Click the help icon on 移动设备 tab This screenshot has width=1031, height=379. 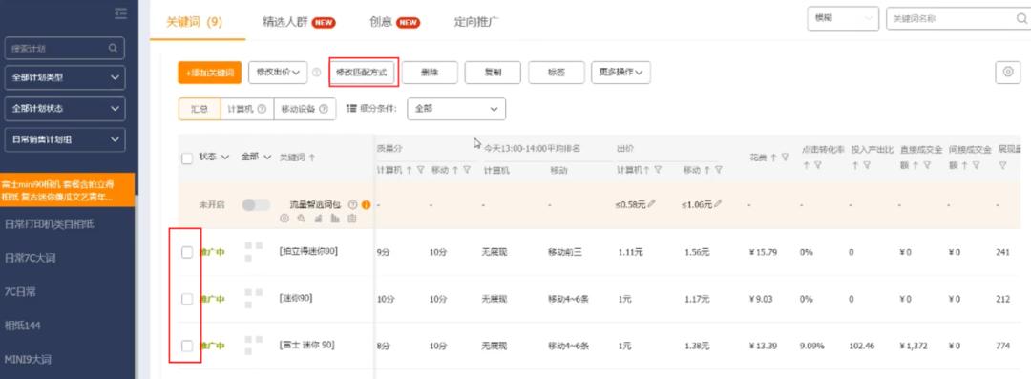[324, 109]
